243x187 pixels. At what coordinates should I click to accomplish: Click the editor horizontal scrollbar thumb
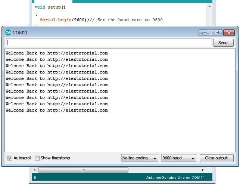83,170
